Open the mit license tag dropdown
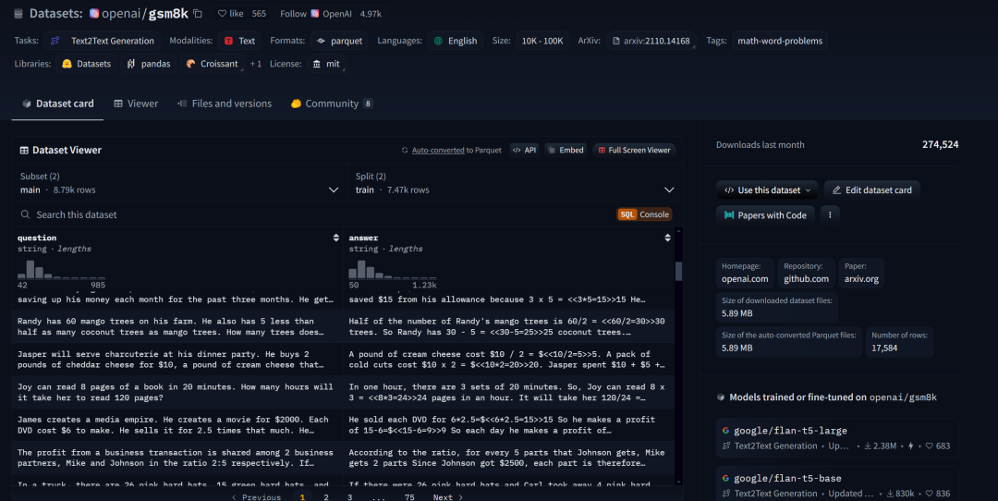 coord(326,64)
